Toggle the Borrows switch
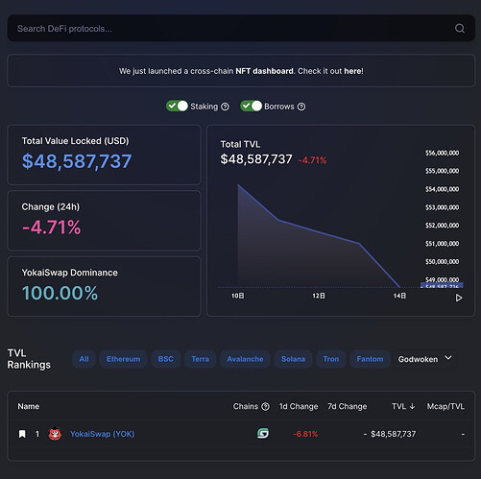This screenshot has width=481, height=479. pos(252,106)
